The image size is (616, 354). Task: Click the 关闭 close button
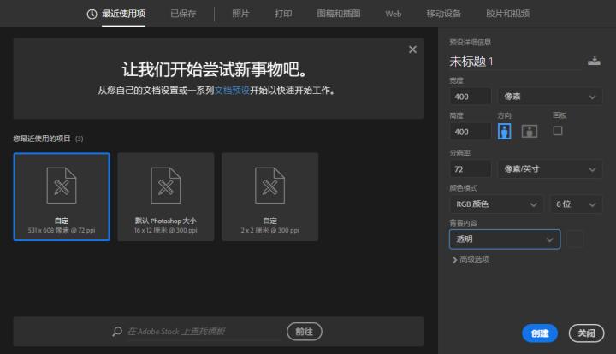pos(586,333)
